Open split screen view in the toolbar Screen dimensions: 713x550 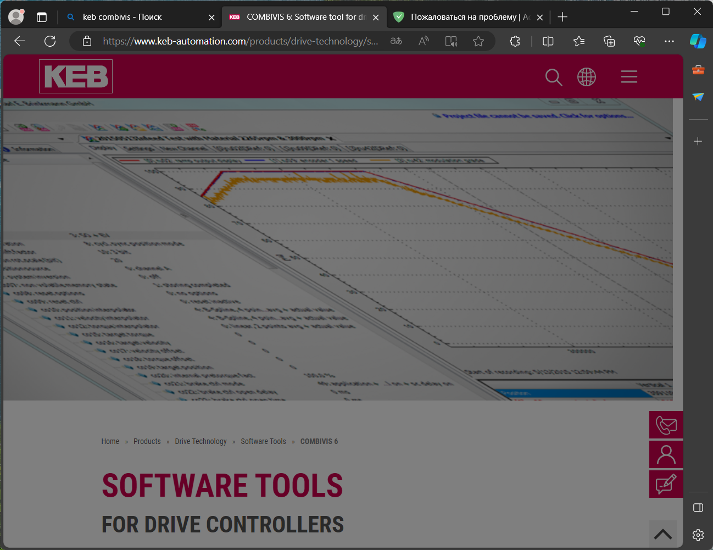(548, 41)
